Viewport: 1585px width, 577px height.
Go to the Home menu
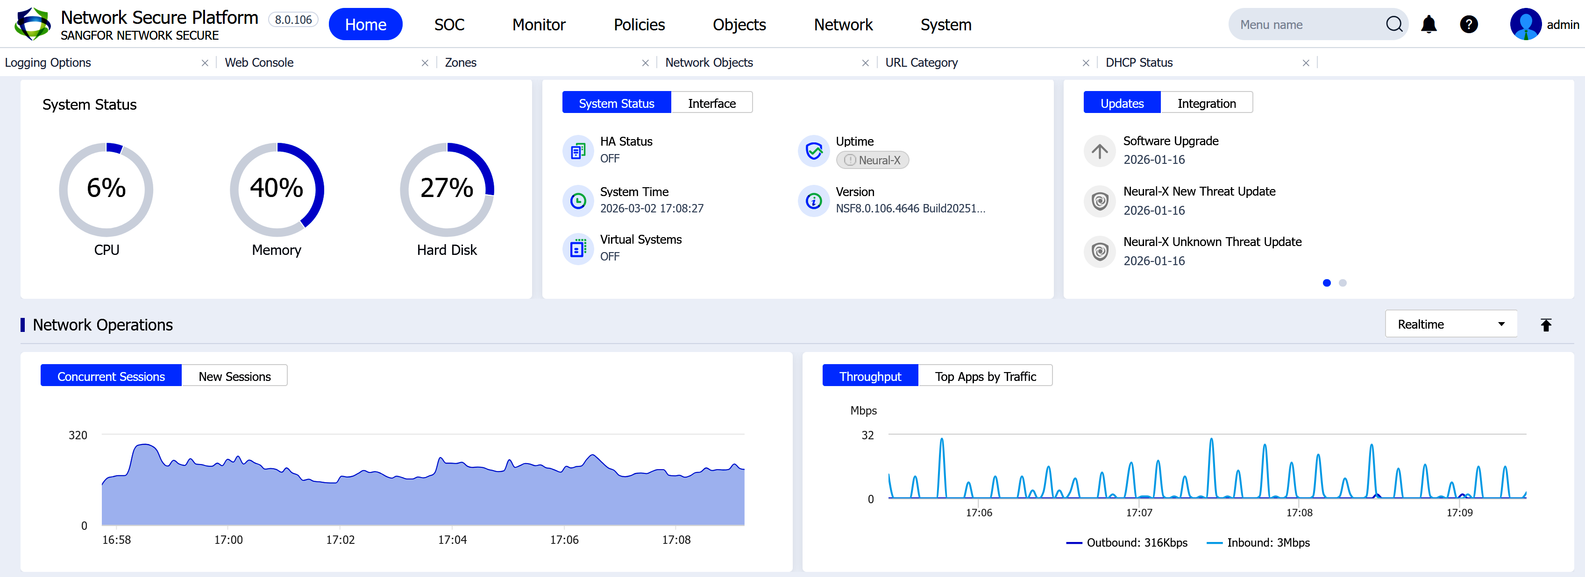click(365, 25)
